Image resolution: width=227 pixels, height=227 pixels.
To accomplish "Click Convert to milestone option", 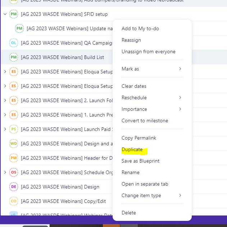I will (145, 121).
